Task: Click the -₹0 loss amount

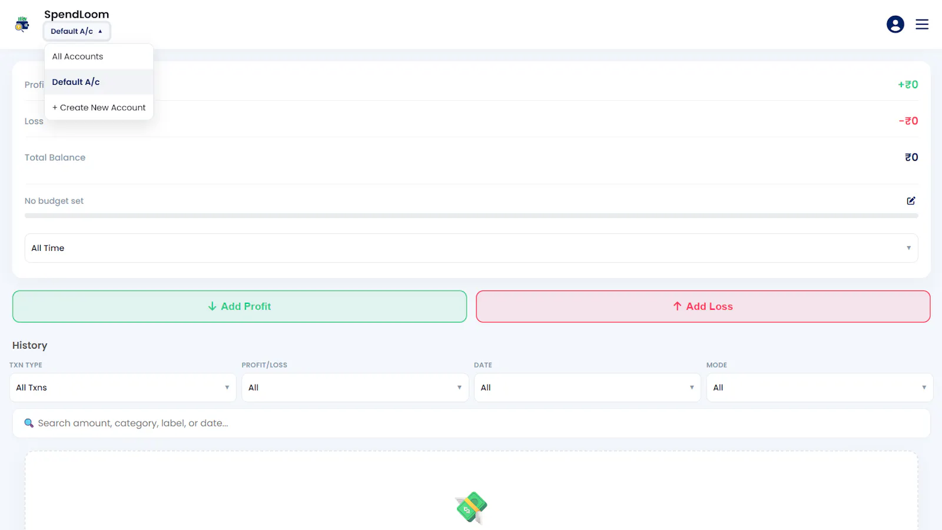Action: 908,121
